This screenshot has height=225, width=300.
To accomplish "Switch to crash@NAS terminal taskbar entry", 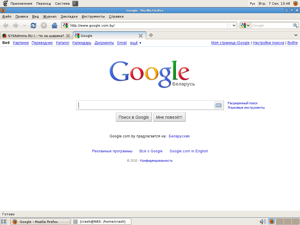I will [101, 221].
